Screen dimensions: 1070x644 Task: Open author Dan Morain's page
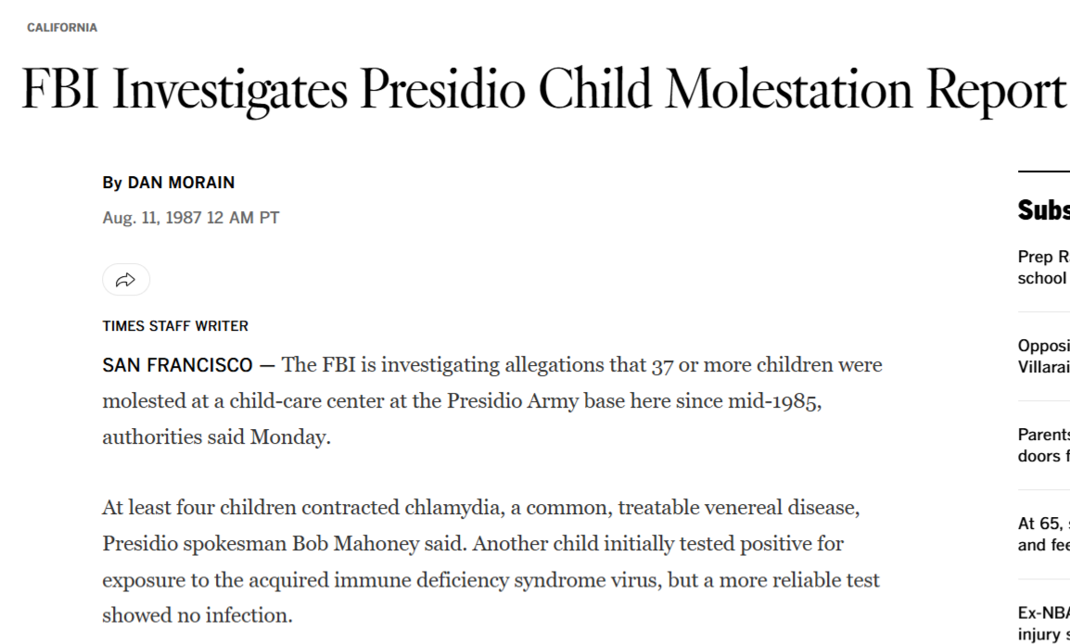point(181,183)
